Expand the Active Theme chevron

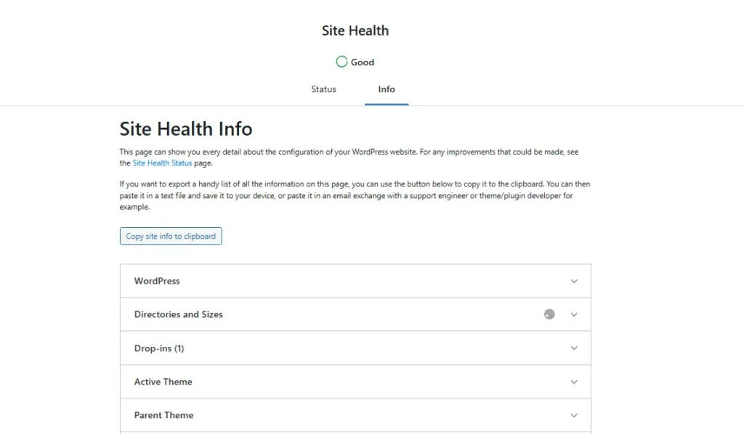pos(574,382)
